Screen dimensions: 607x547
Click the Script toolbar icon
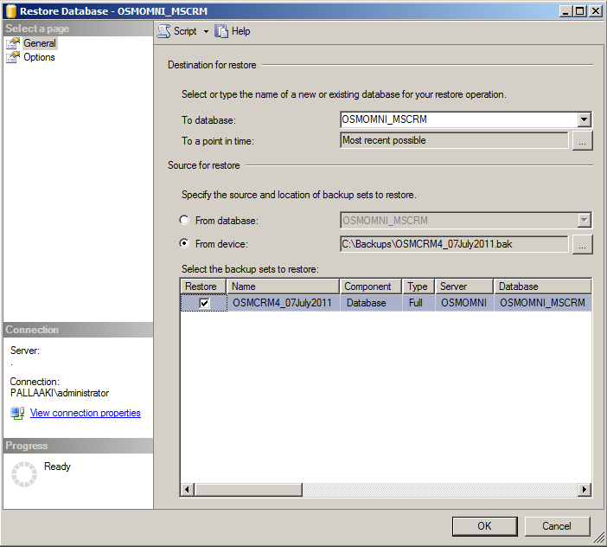163,31
